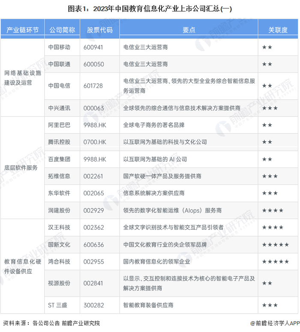Click company name '腾讯控股'
Screen dimensions: 300x332
click(x=59, y=142)
